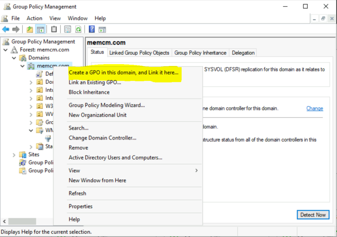Choose Search... from the context menu

click(78, 128)
